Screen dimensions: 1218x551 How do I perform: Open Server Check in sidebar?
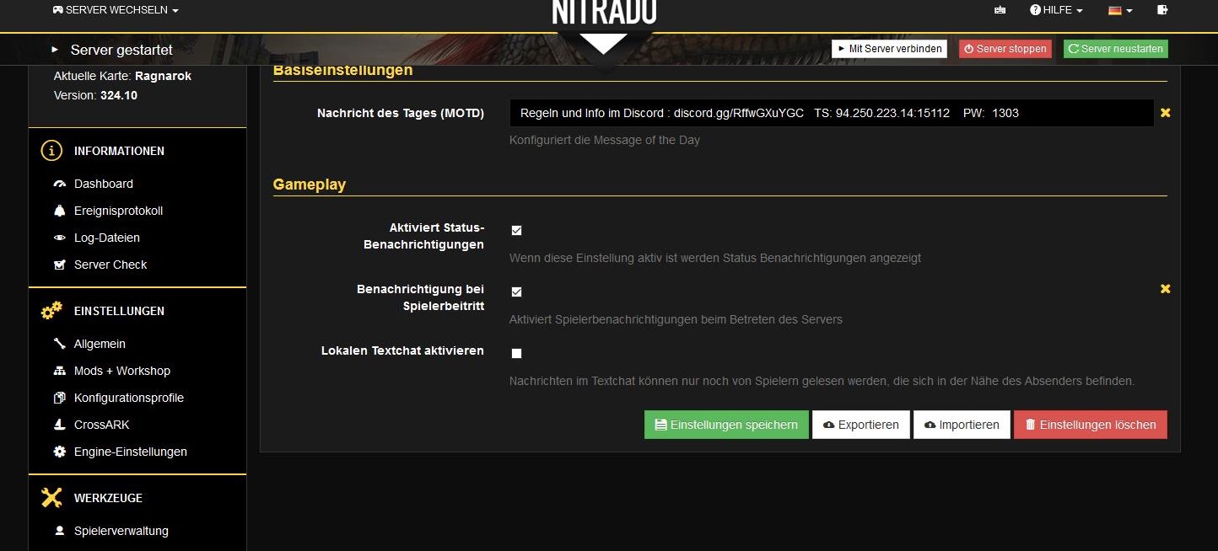click(110, 265)
